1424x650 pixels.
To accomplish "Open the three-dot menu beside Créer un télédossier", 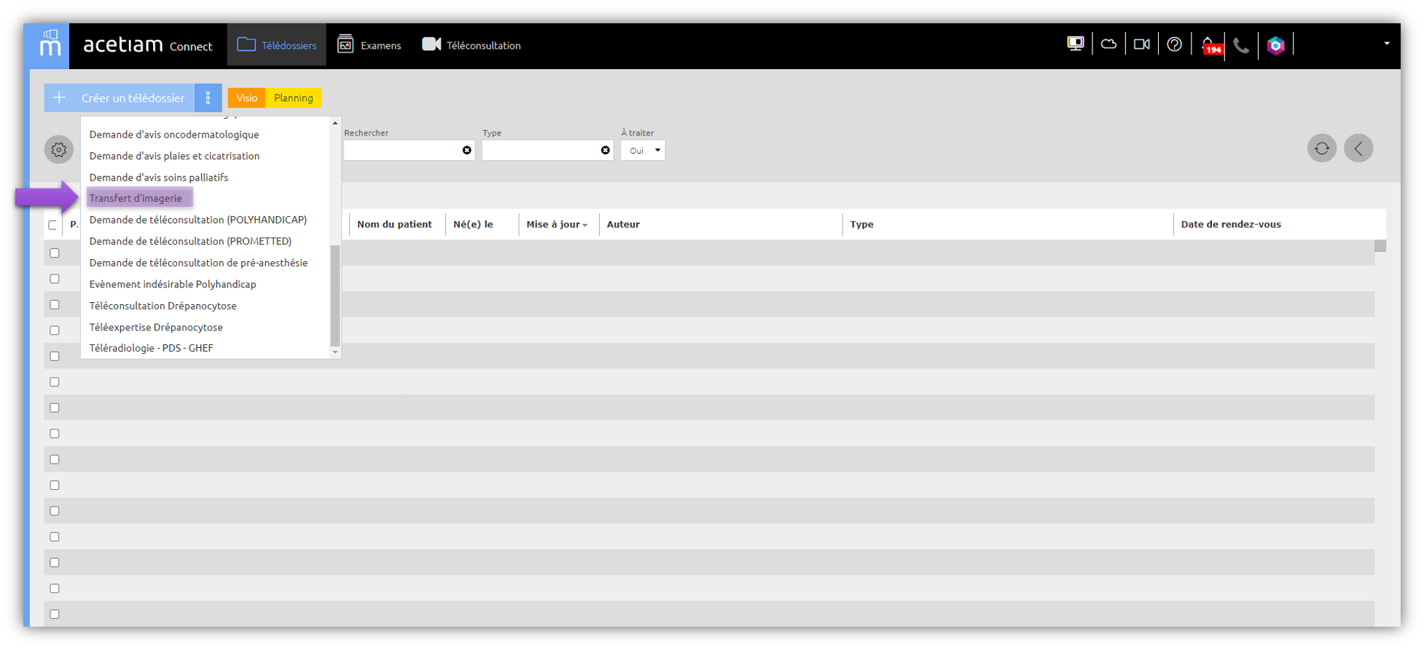I will pos(208,98).
